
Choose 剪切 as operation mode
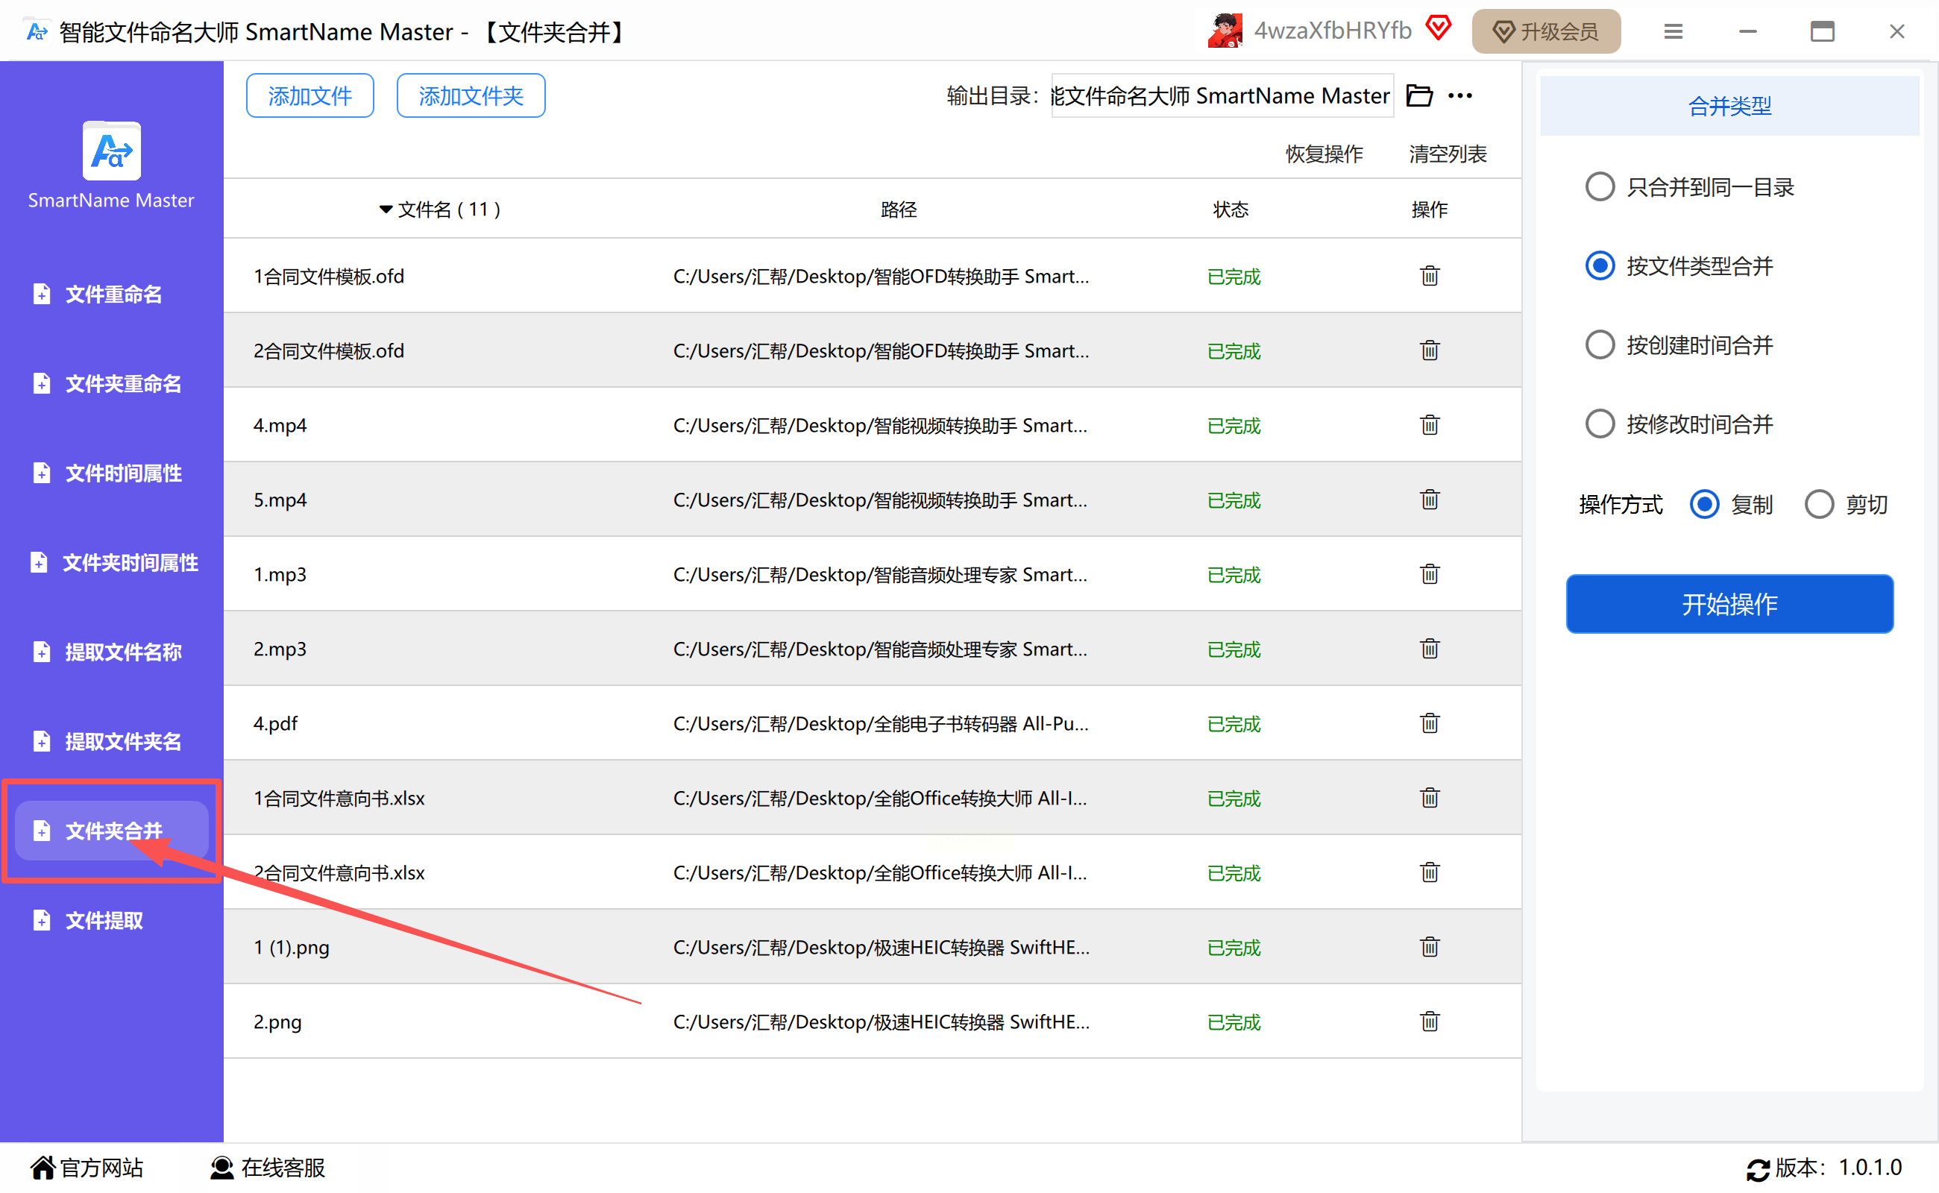(1819, 504)
